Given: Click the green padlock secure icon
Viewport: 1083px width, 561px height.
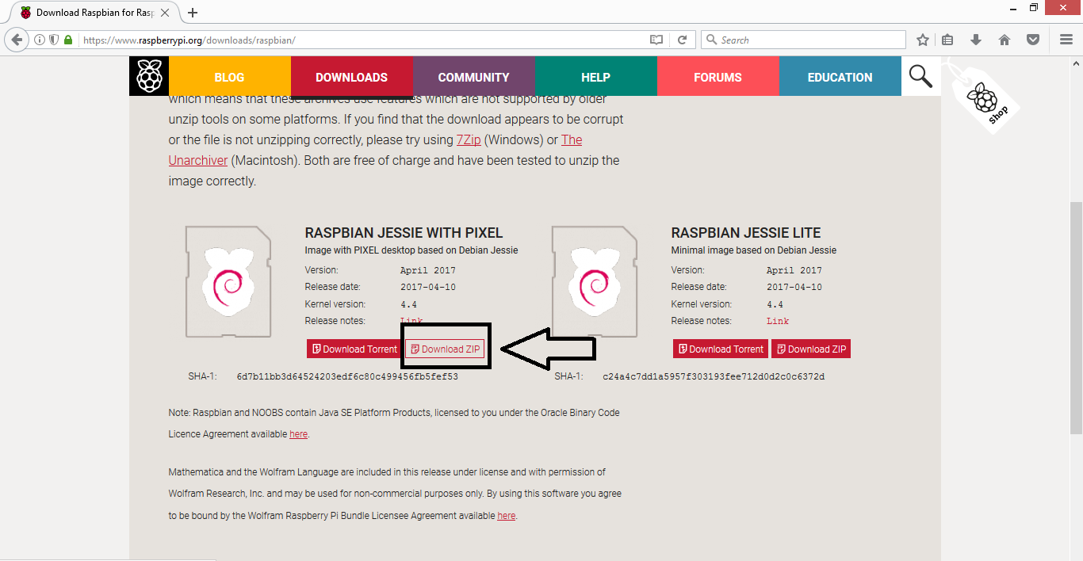Looking at the screenshot, I should (x=68, y=40).
